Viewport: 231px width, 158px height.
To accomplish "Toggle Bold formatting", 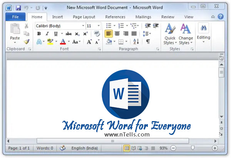I will tap(39, 34).
